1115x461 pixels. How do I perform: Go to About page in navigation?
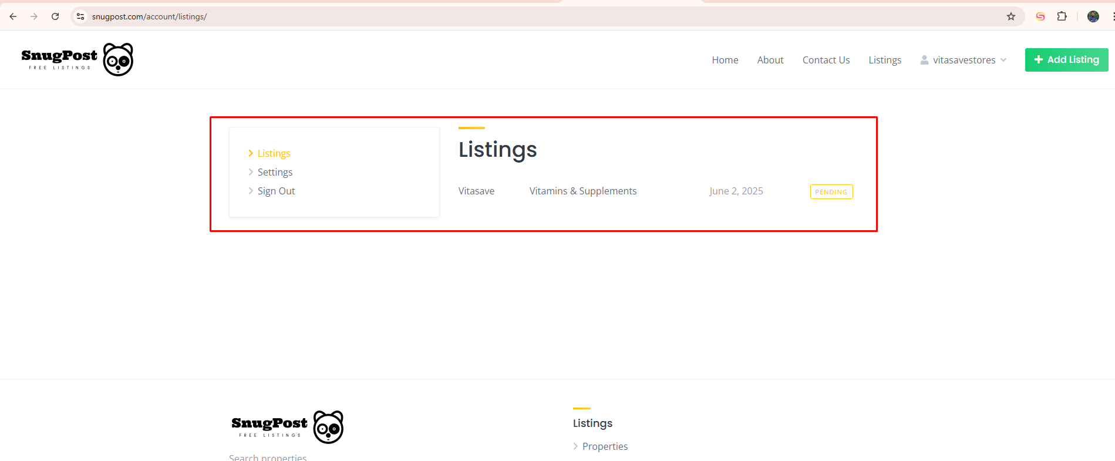pyautogui.click(x=770, y=60)
